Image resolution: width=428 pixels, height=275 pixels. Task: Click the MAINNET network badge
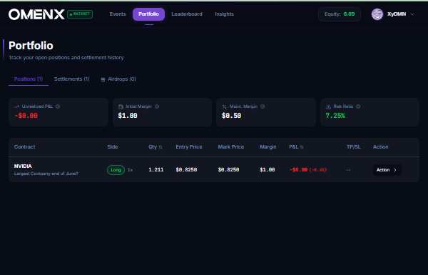[x=80, y=14]
